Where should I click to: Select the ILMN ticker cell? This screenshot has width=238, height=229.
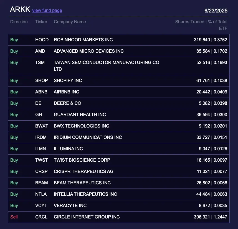pos(41,149)
